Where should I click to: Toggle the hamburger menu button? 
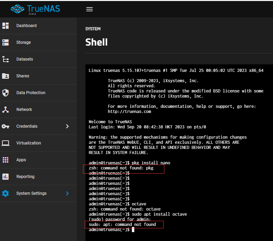(90, 9)
